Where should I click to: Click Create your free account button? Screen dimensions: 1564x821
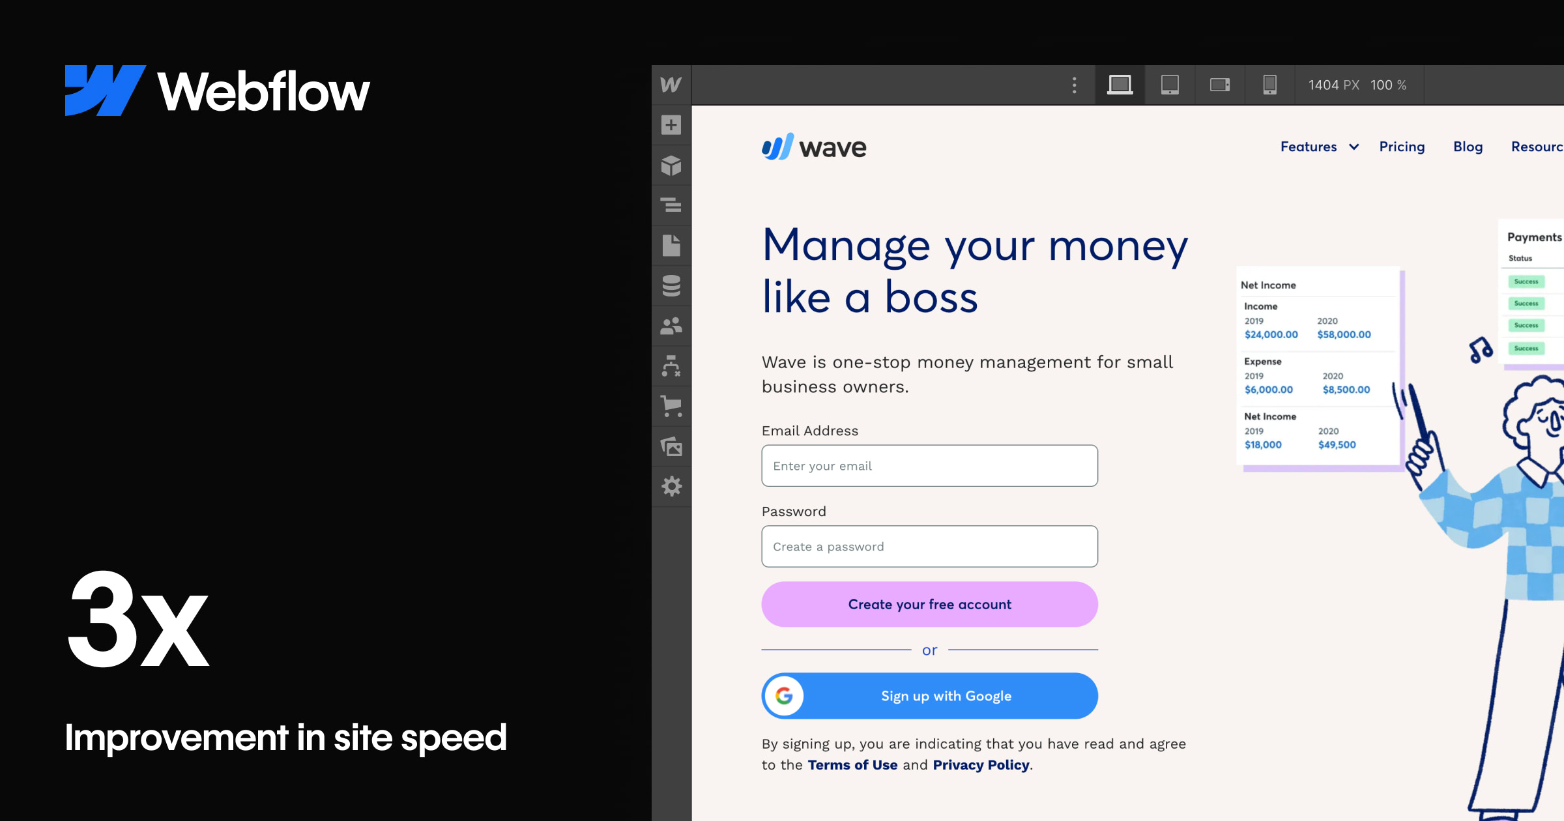coord(929,604)
